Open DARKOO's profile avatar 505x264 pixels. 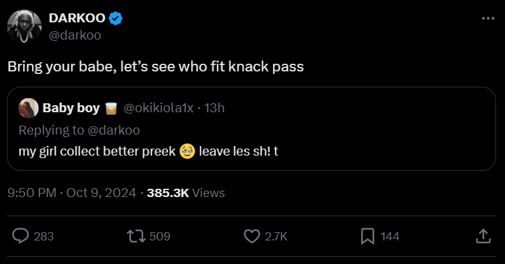(24, 27)
